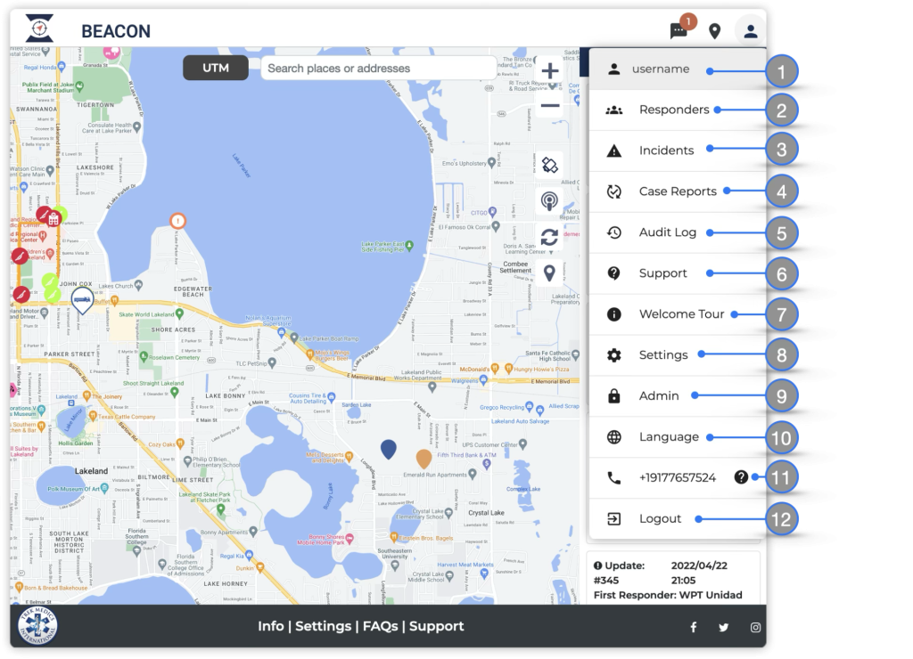The height and width of the screenshot is (659, 913).
Task: Click the orange pin marker on map
Action: [424, 459]
